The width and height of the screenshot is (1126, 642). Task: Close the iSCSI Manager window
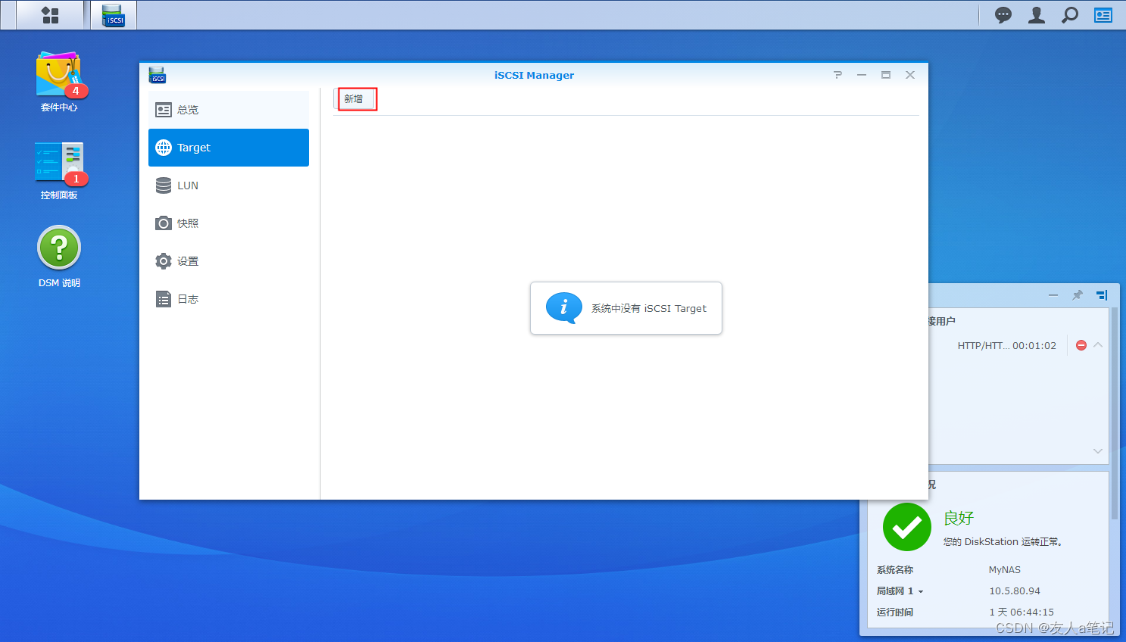click(910, 75)
